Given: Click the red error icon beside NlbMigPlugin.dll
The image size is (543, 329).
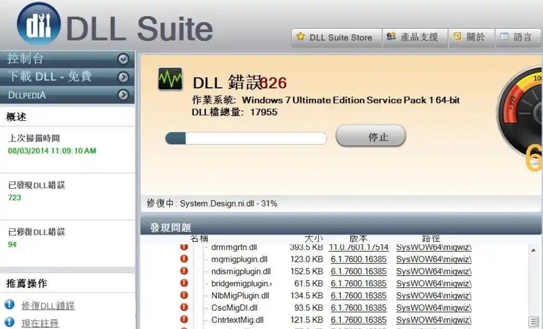Looking at the screenshot, I should (183, 295).
